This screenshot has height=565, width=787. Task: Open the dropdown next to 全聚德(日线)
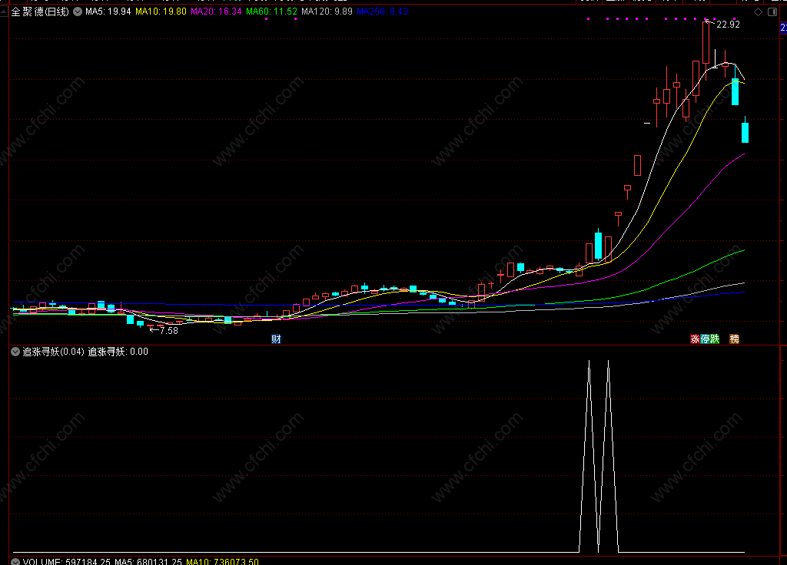[78, 12]
